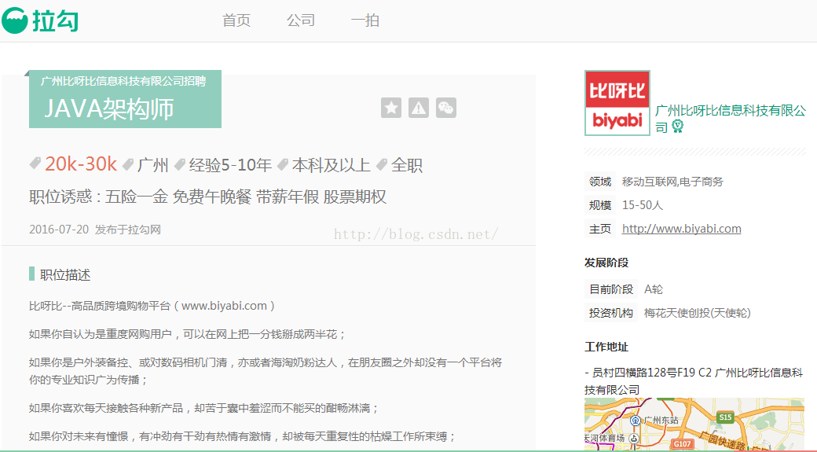Image resolution: width=817 pixels, height=452 pixels.
Task: Click the 广州比呀比信息科技有限公司招聘 header text
Action: pyautogui.click(x=123, y=81)
